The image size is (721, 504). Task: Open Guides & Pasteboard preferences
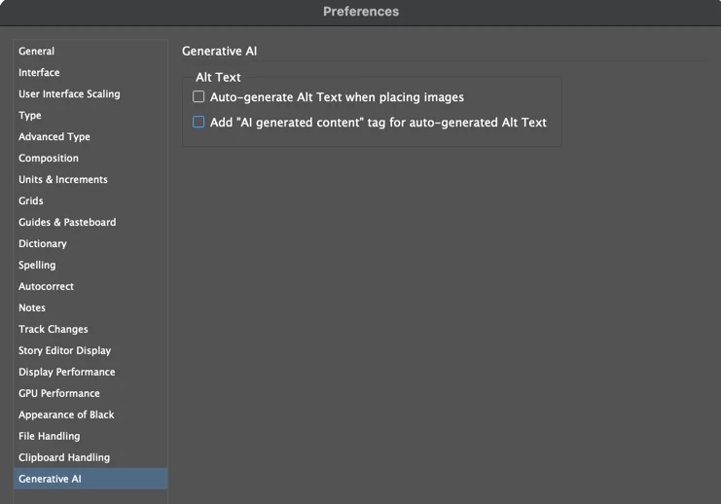(67, 223)
